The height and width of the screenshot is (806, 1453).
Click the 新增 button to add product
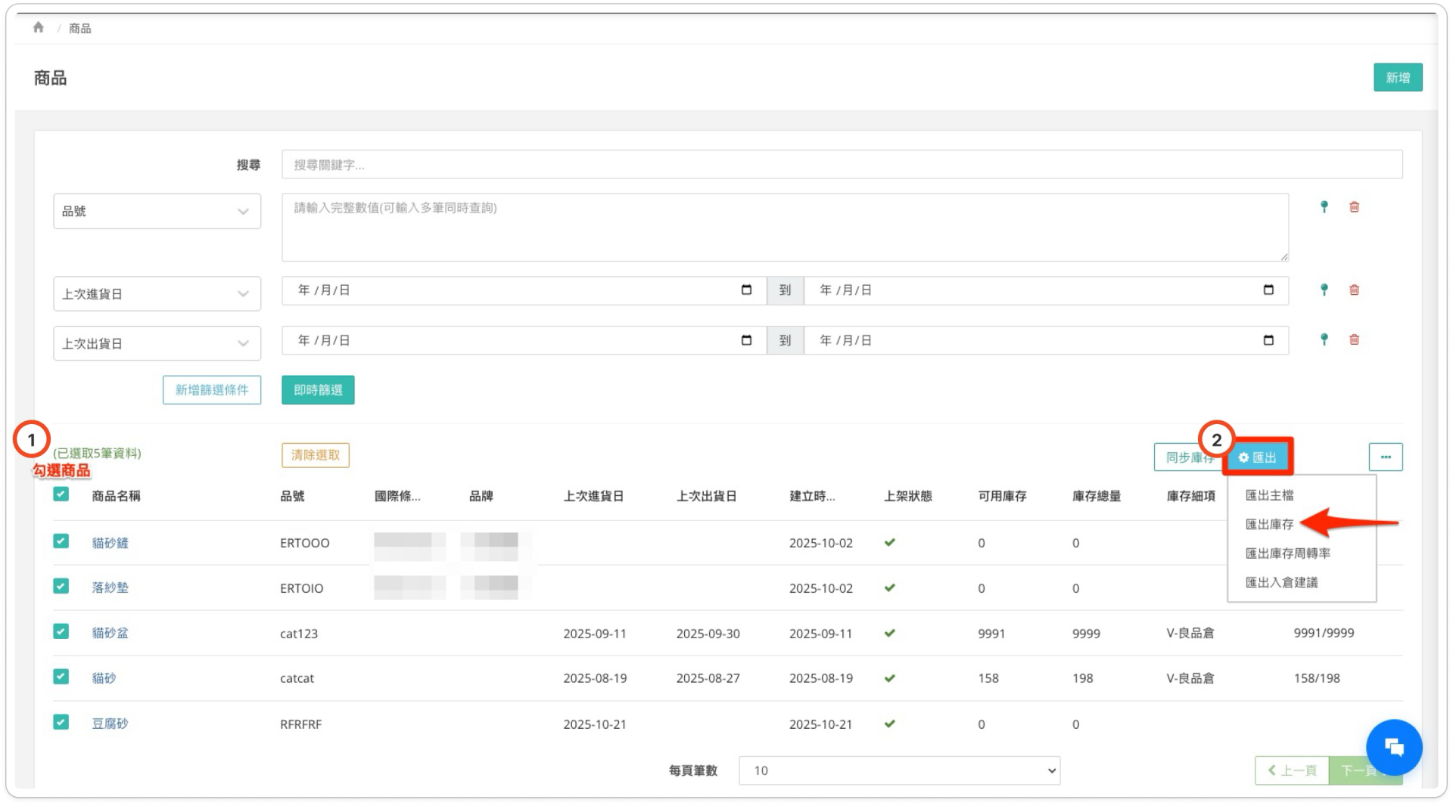1397,78
